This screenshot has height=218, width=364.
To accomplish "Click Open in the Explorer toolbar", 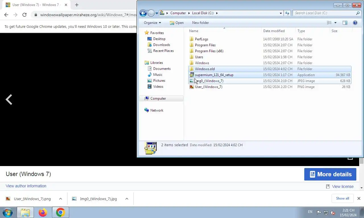I will click(177, 23).
